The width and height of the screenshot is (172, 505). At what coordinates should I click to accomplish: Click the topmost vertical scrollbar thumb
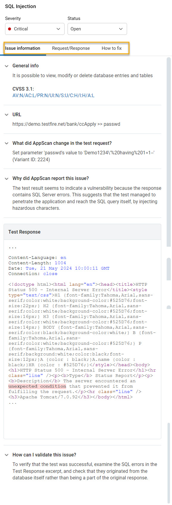pos(169,152)
